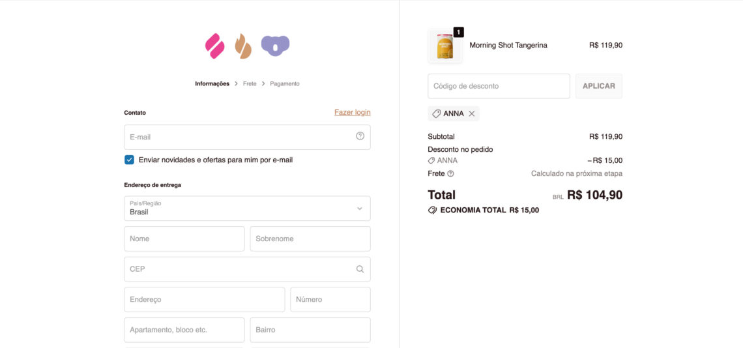
Task: Click the Frete help question mark icon
Action: (x=450, y=173)
